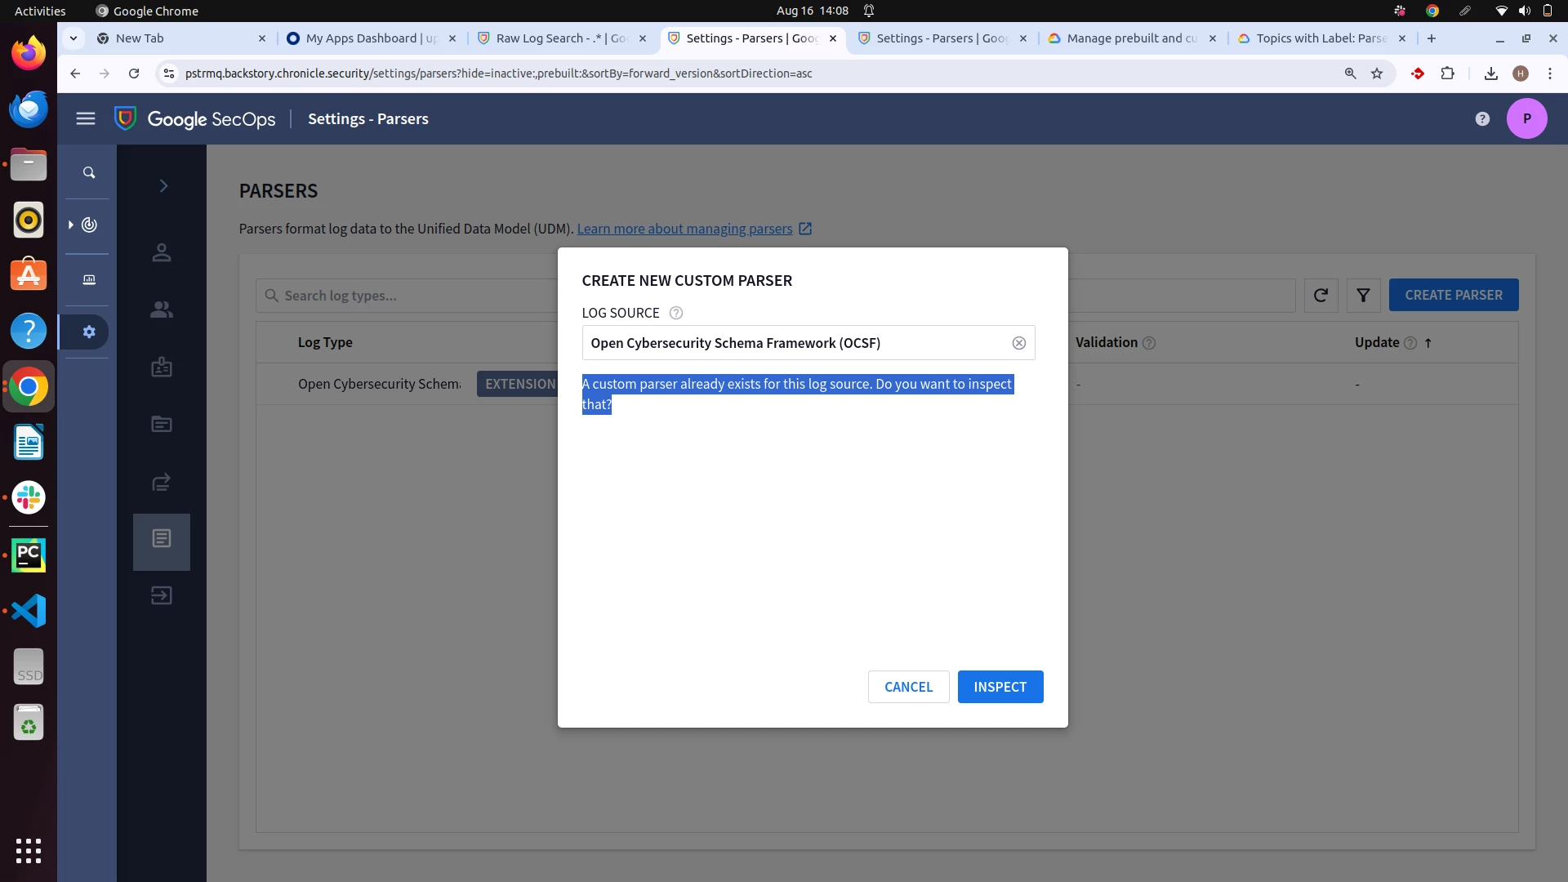This screenshot has width=1568, height=882.
Task: Switch to Raw Log Search tab
Action: 561,38
